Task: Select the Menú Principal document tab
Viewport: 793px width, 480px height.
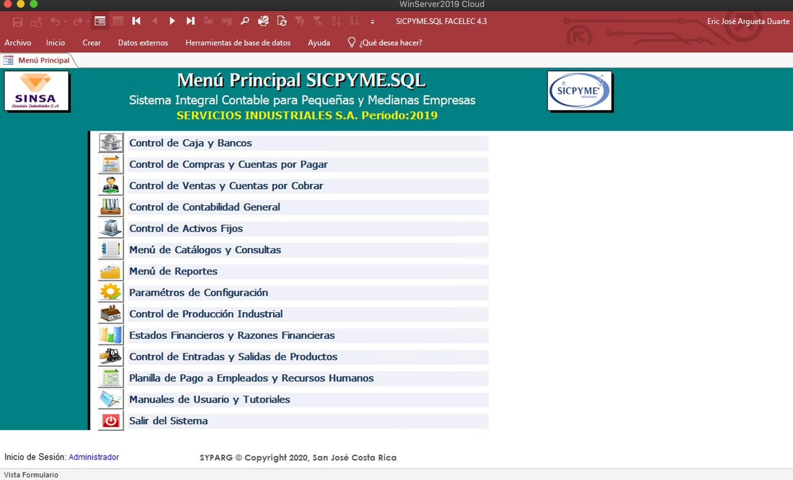Action: 38,60
